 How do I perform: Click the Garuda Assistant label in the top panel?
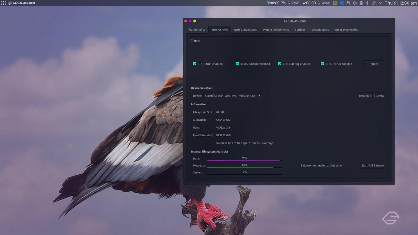pyautogui.click(x=24, y=3)
